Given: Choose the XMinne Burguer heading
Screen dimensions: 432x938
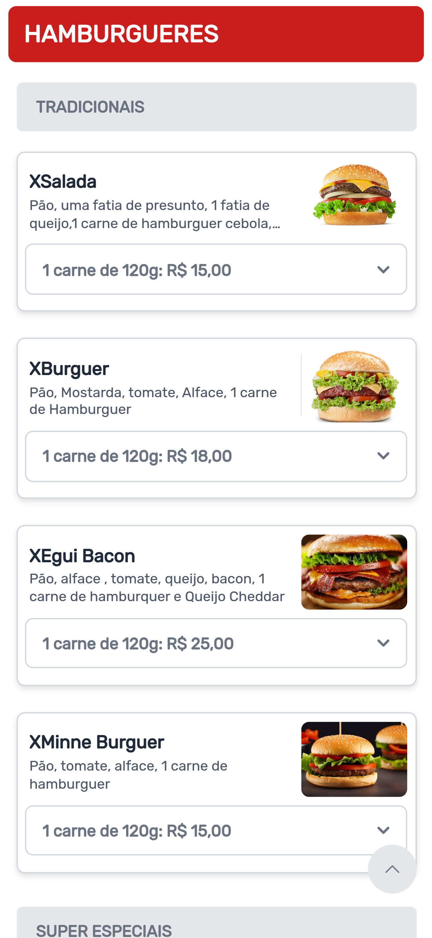Looking at the screenshot, I should point(97,742).
